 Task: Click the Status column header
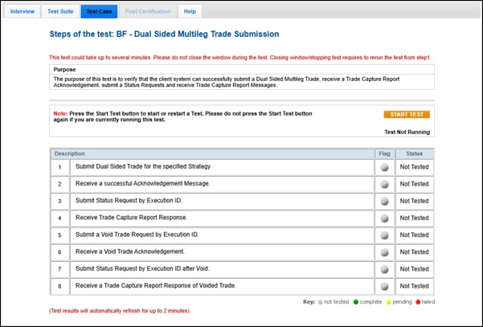point(414,153)
